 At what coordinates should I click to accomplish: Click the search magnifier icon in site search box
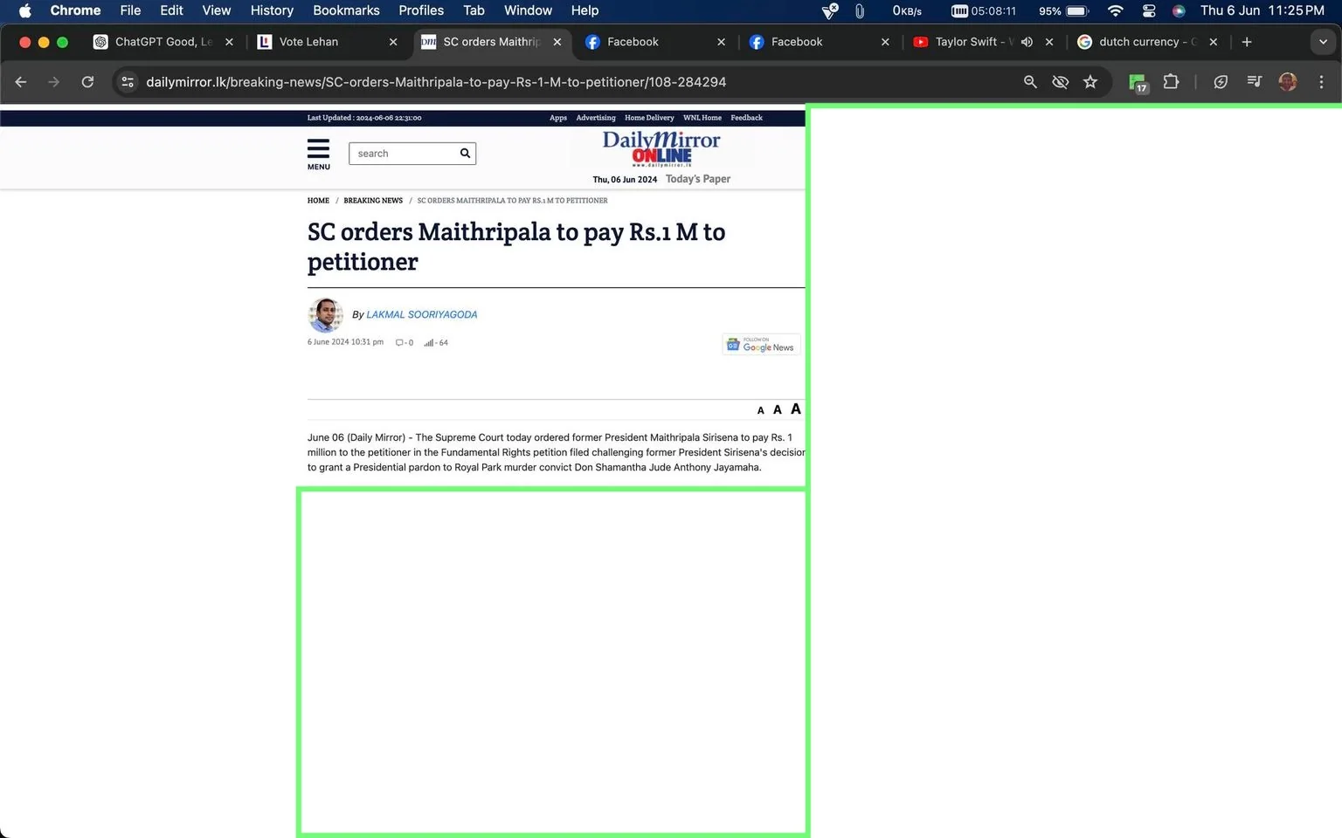(x=465, y=153)
